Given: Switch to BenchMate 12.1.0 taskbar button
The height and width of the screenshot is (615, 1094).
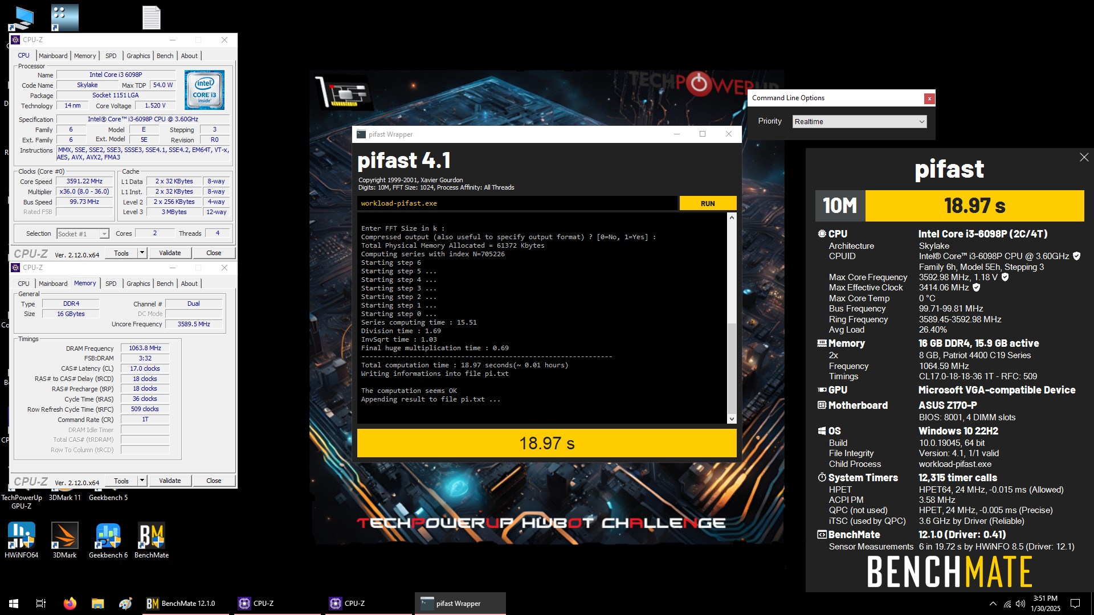Looking at the screenshot, I should pos(185,604).
